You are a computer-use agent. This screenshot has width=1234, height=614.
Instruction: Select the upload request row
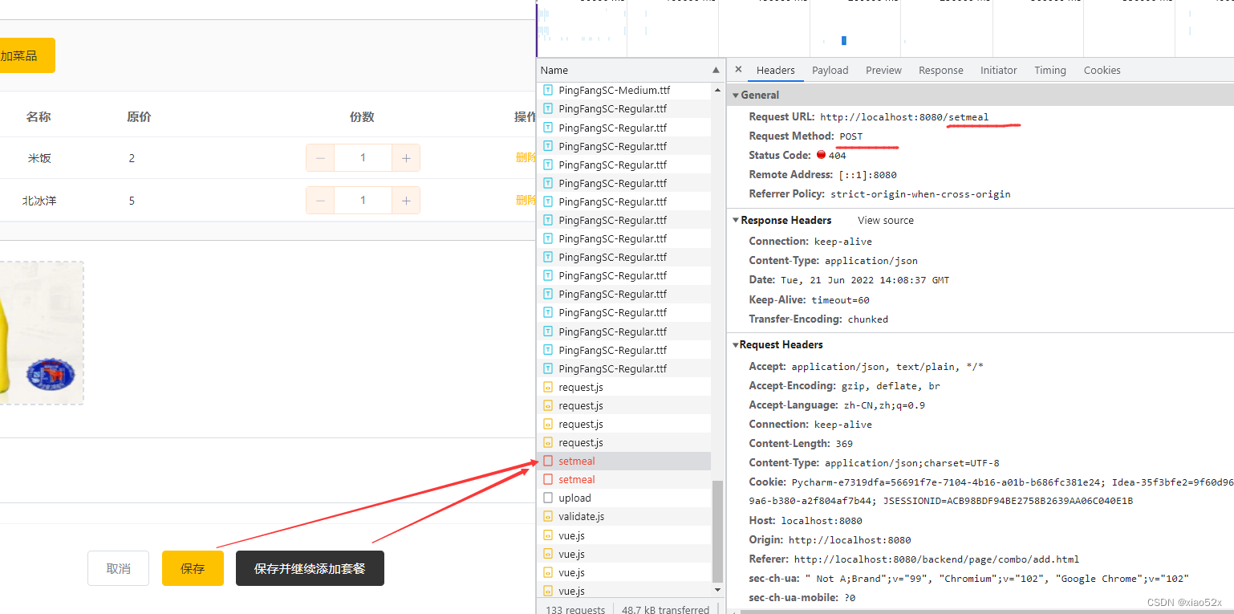click(x=623, y=498)
